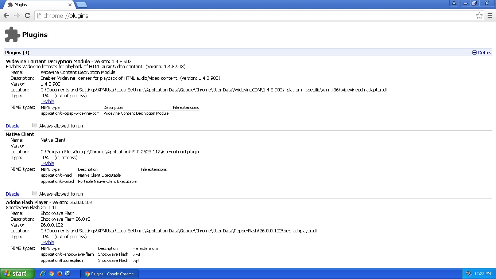Close the Plugins tab with its X
The image size is (496, 279).
point(70,5)
